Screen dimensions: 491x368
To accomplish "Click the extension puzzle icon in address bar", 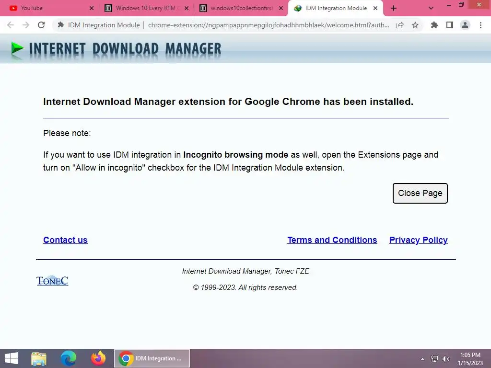I will point(61,25).
